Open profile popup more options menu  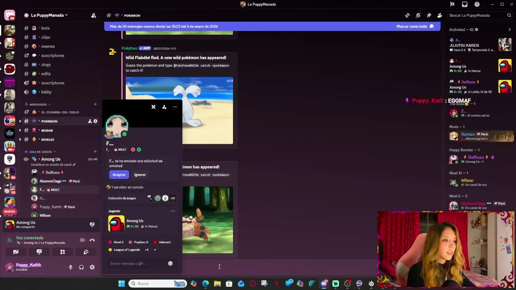(175, 107)
